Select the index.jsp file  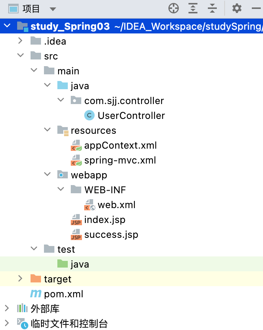105,220
